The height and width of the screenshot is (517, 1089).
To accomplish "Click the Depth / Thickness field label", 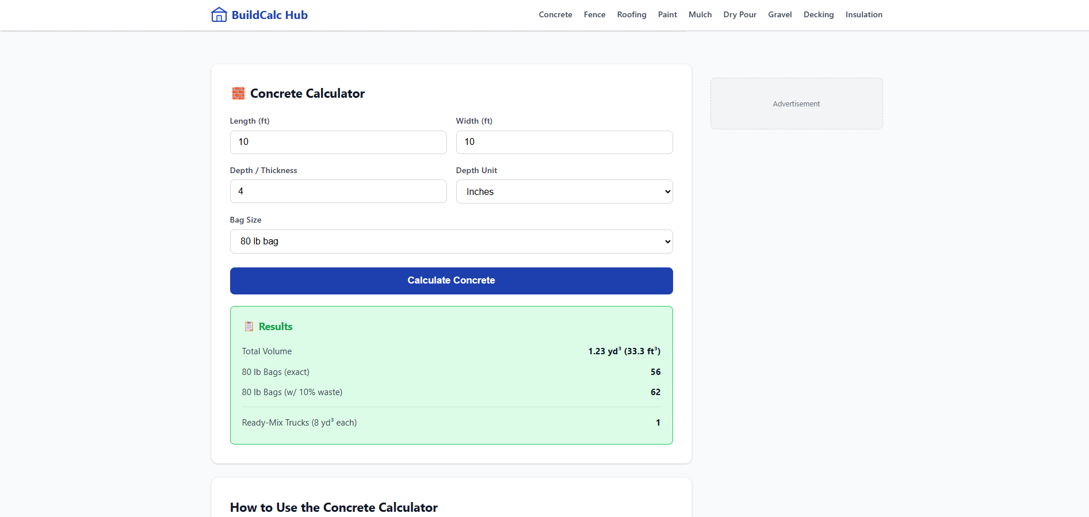I will 263,170.
